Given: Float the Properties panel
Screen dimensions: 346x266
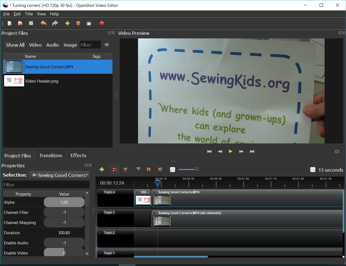Looking at the screenshot, I should point(86,165).
